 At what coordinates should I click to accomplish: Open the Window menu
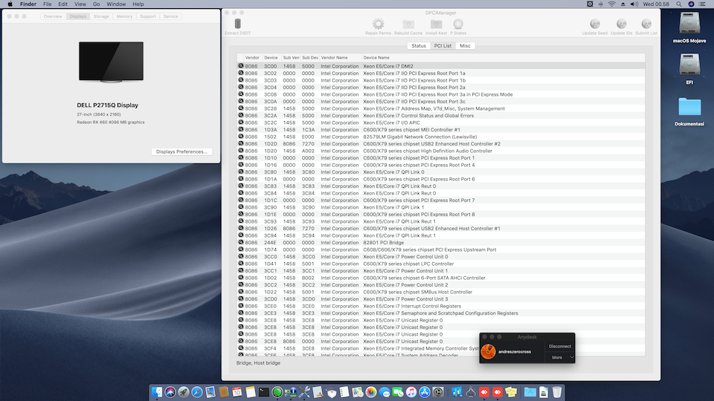(x=116, y=4)
